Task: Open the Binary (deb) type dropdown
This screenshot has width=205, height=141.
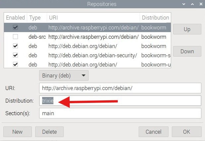Action: tap(64, 75)
